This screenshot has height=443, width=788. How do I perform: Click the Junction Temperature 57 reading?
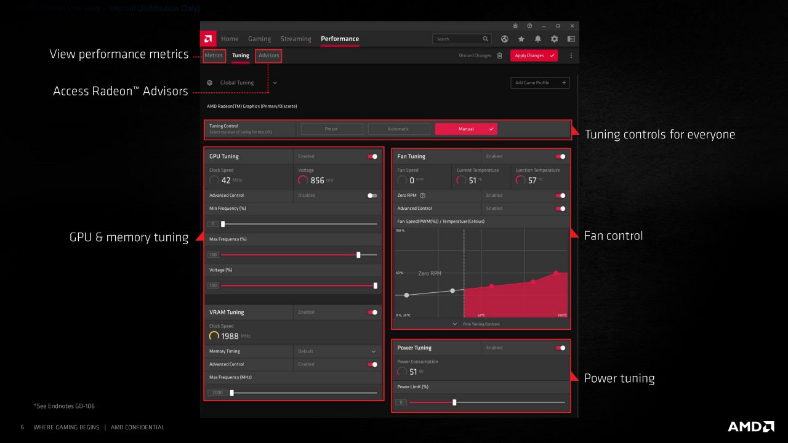530,180
